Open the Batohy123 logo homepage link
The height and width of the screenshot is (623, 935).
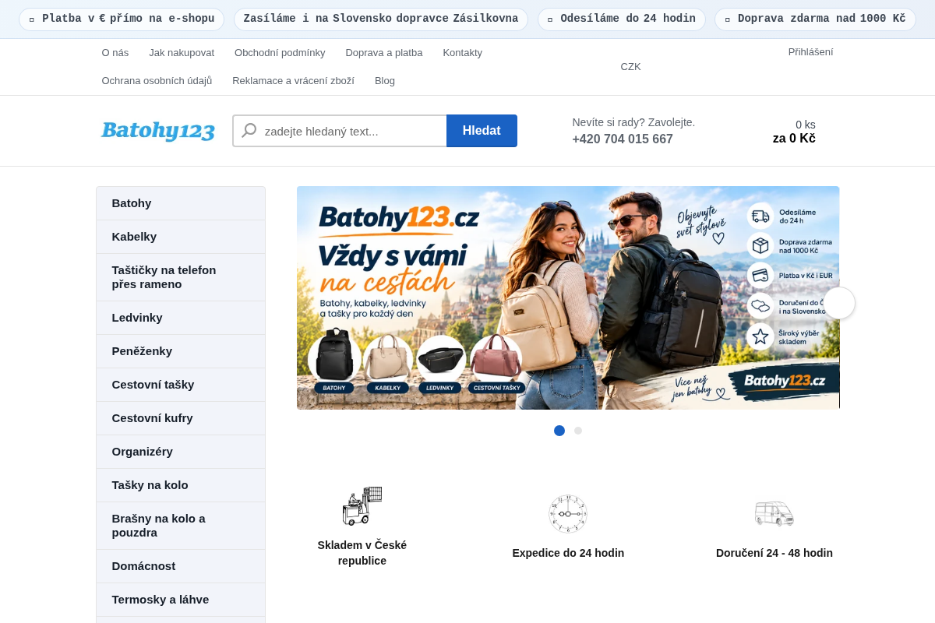tap(158, 130)
